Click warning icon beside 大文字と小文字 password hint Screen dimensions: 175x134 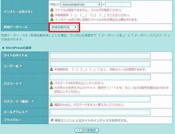(51, 87)
